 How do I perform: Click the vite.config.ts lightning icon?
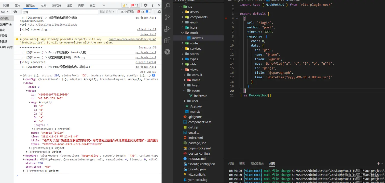point(185,175)
